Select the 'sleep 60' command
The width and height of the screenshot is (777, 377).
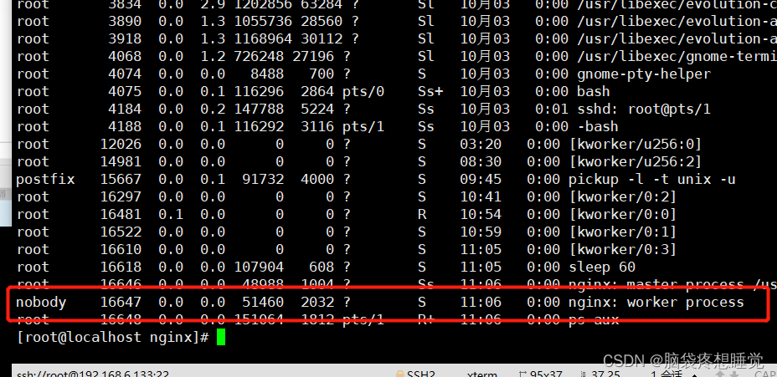point(601,267)
